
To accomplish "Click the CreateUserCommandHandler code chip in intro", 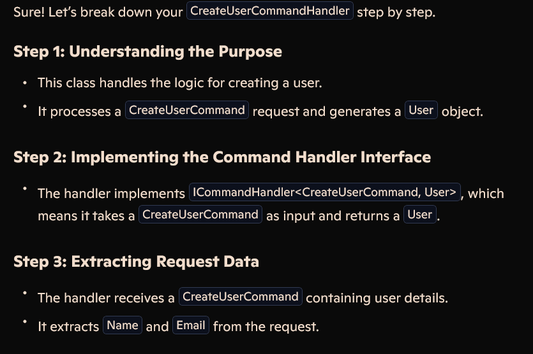I will tap(270, 11).
